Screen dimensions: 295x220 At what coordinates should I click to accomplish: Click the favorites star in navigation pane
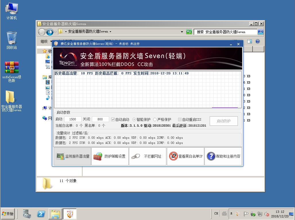tap(45, 51)
